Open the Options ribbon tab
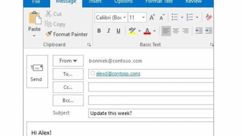Screen dimensions: 242x136 coord(124,2)
